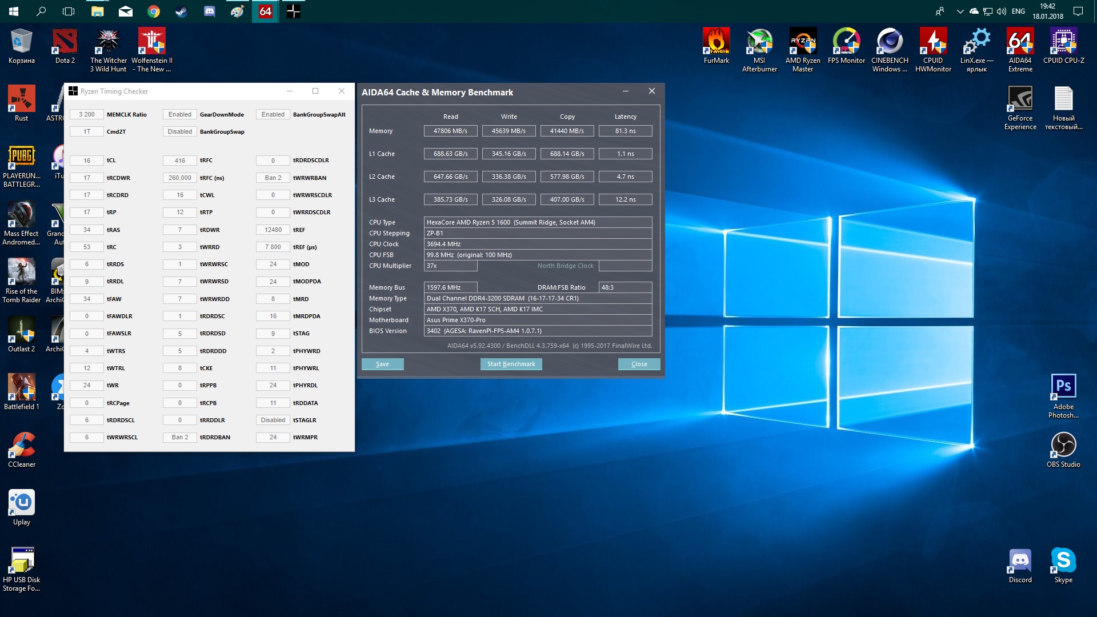1097x617 pixels.
Task: Expand hidden system tray icons chevron
Action: 960,11
